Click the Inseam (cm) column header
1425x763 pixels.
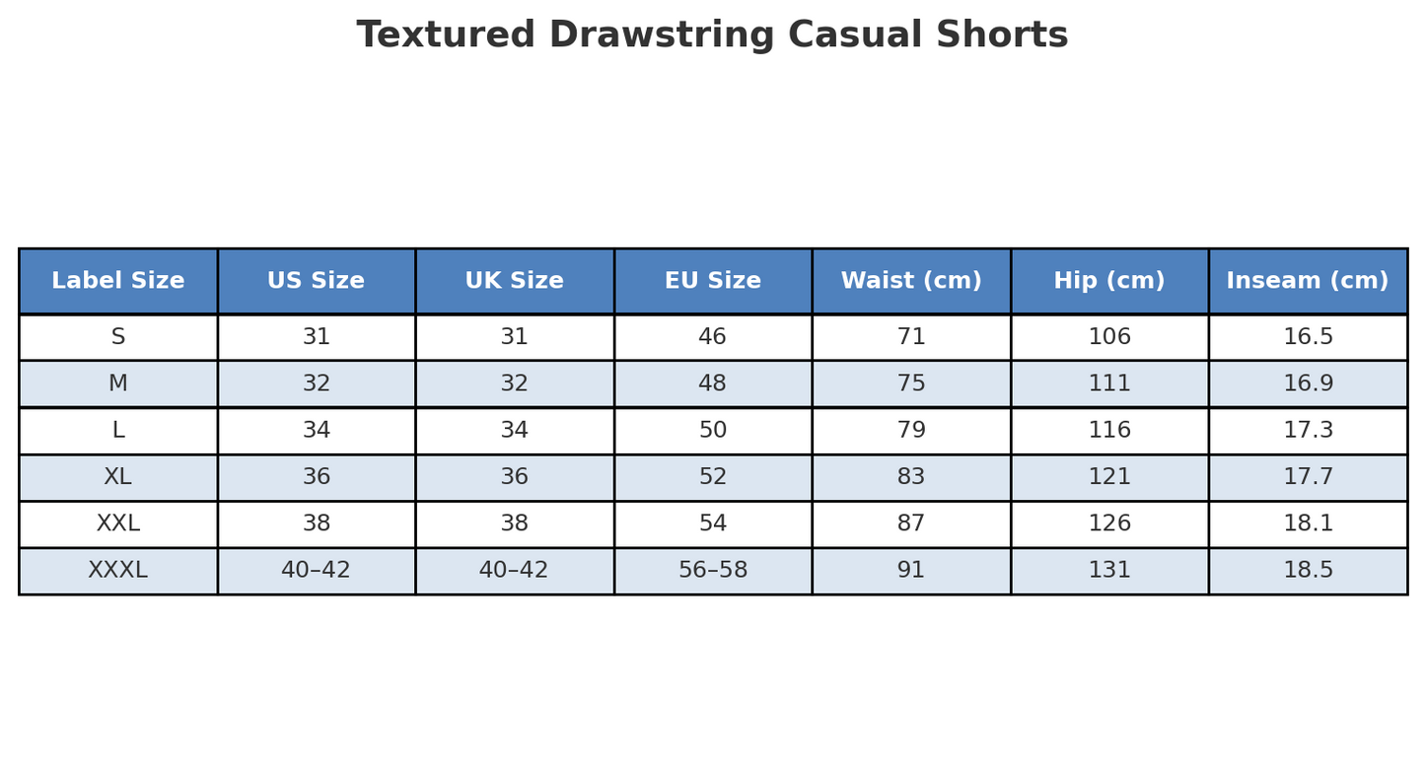click(1307, 281)
